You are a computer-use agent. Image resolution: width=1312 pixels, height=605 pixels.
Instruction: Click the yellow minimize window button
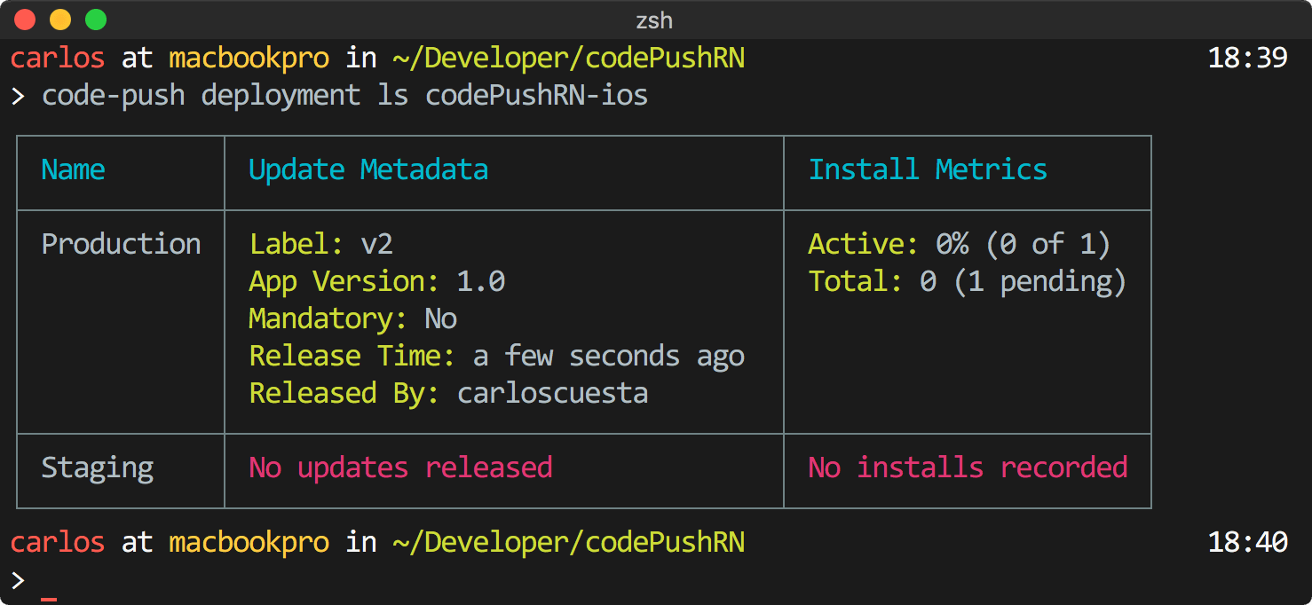[60, 20]
